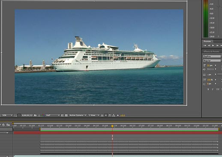Open the magnification ratio dropdown showing 50%
The height and width of the screenshot is (157, 222).
(7, 115)
